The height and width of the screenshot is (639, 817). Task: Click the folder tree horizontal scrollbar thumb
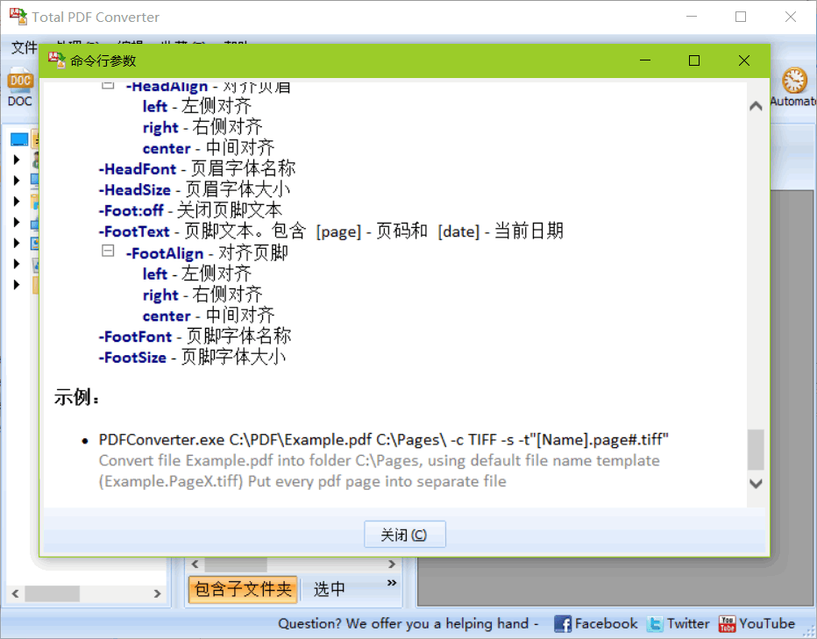coord(52,593)
